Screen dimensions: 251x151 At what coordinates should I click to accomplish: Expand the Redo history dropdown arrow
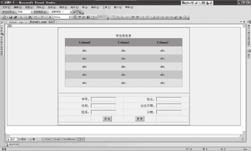(45, 17)
